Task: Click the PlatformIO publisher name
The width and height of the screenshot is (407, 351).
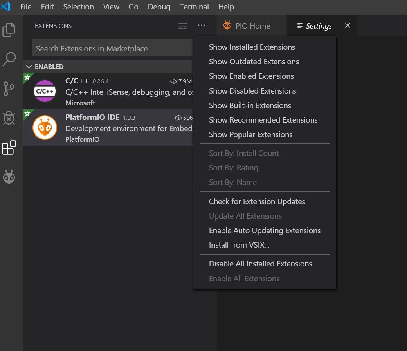Action: pos(82,139)
